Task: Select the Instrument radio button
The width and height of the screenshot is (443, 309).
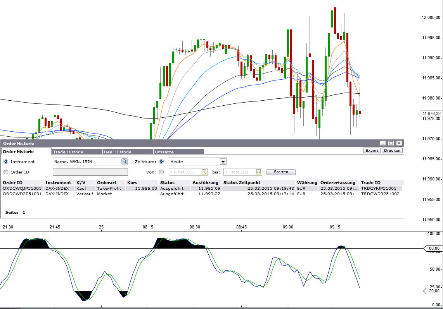Action: point(6,161)
